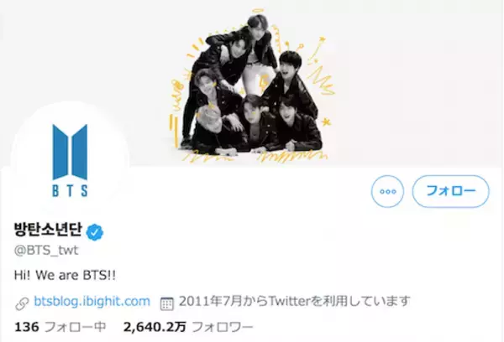Click the calendar icon beside join date
Image resolution: width=504 pixels, height=342 pixels.
coord(167,303)
